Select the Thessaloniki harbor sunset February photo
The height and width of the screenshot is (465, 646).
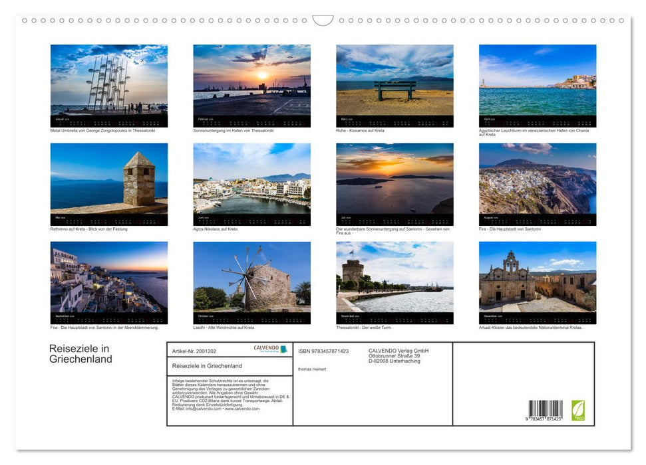[251, 80]
